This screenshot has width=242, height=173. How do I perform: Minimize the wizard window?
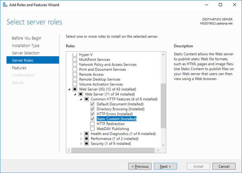tap(206, 5)
